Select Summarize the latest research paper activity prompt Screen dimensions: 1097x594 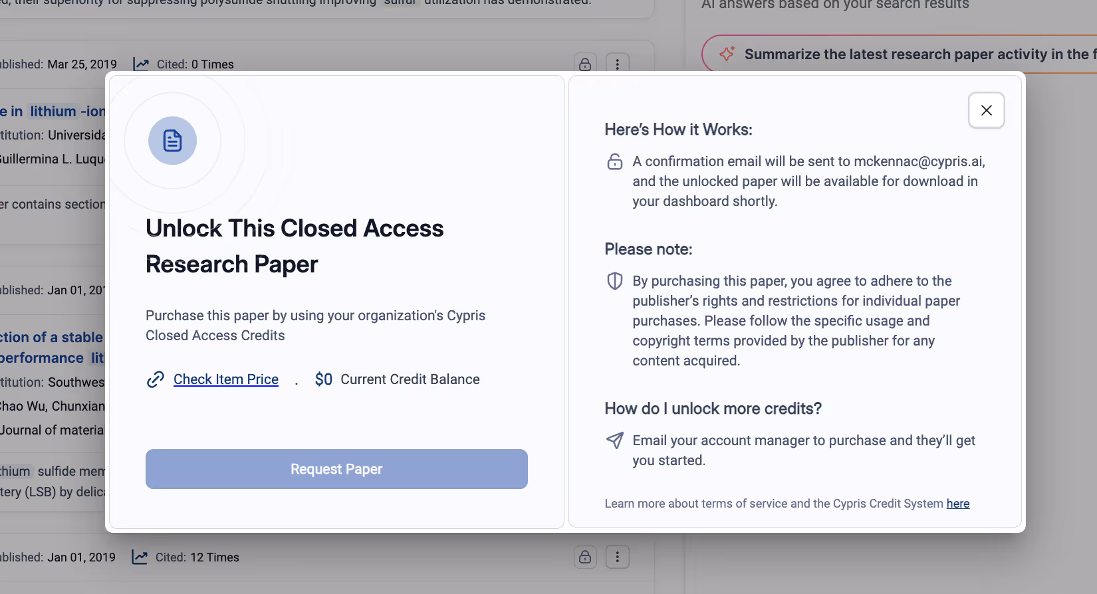[x=899, y=54]
